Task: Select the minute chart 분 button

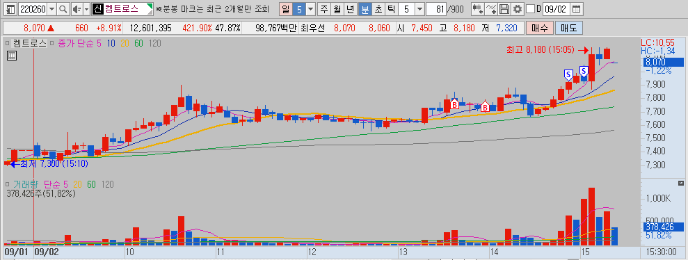Action: pos(365,9)
